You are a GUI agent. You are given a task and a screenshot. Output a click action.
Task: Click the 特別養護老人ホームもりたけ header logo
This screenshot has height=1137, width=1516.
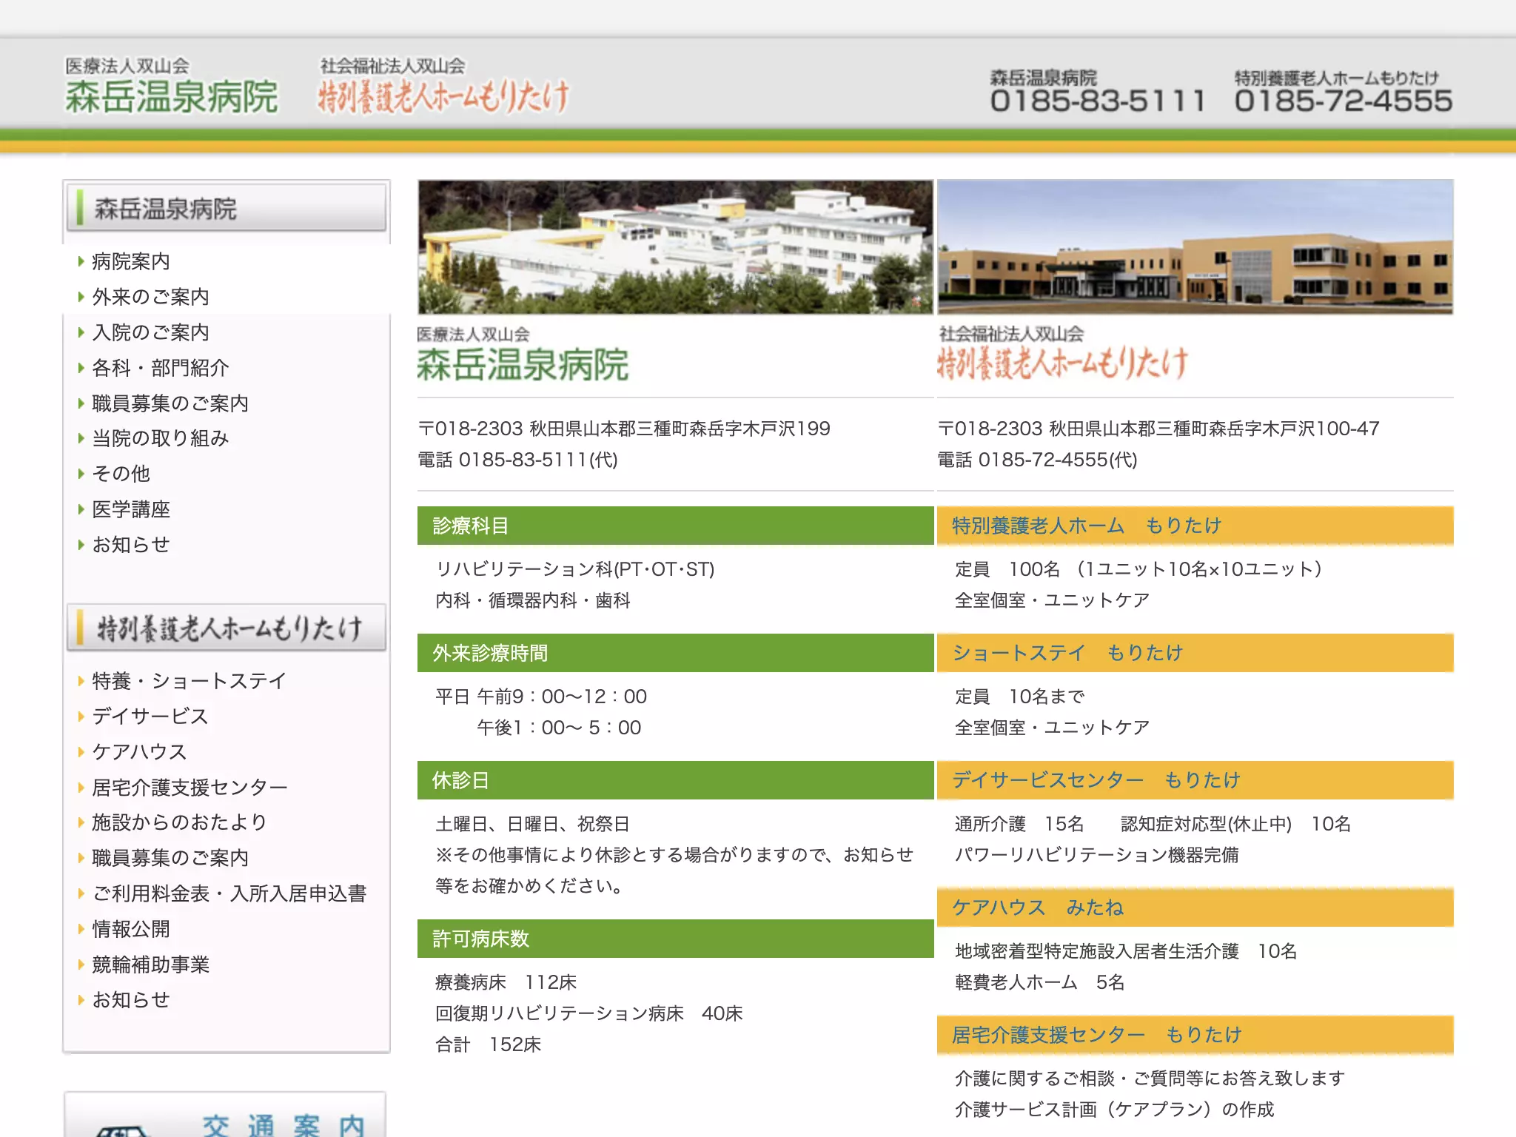443,87
